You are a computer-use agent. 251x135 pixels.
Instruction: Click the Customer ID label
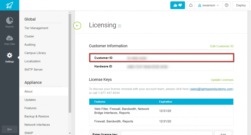coord(103,58)
